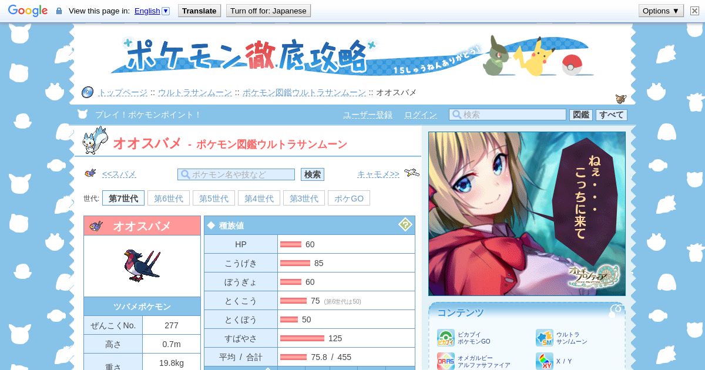Click the コンテンツ panel corner swirl icon

point(616,310)
